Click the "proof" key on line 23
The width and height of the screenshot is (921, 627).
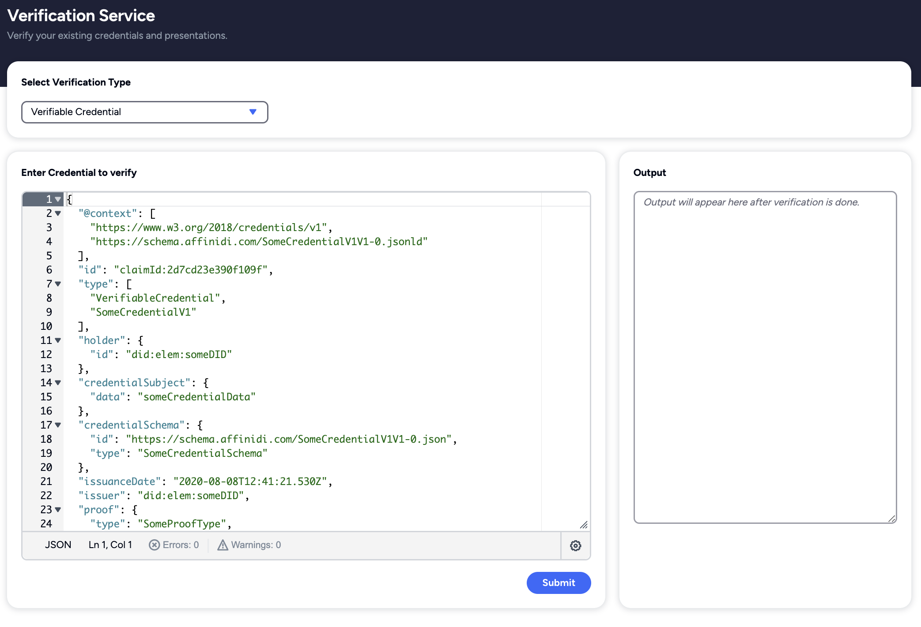pyautogui.click(x=99, y=510)
